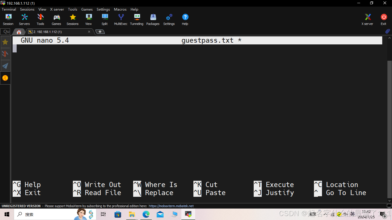Open the Servers toolbar icon

pos(24,19)
